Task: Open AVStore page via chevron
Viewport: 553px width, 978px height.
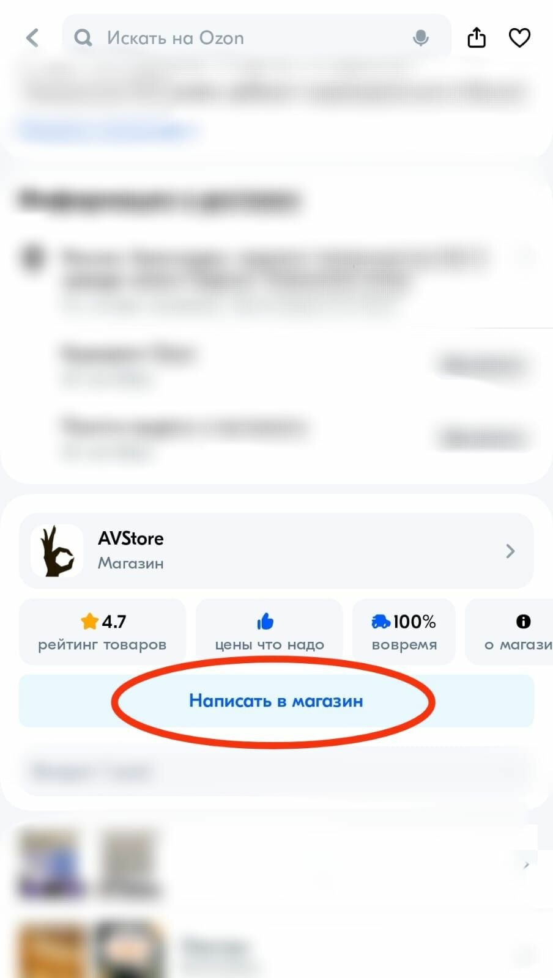Action: 510,551
